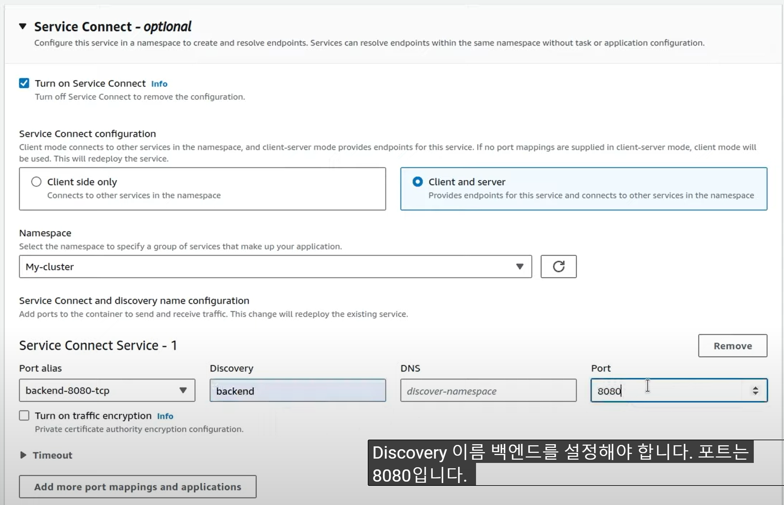
Task: Click the DNS discover-namespace input field
Action: [488, 391]
